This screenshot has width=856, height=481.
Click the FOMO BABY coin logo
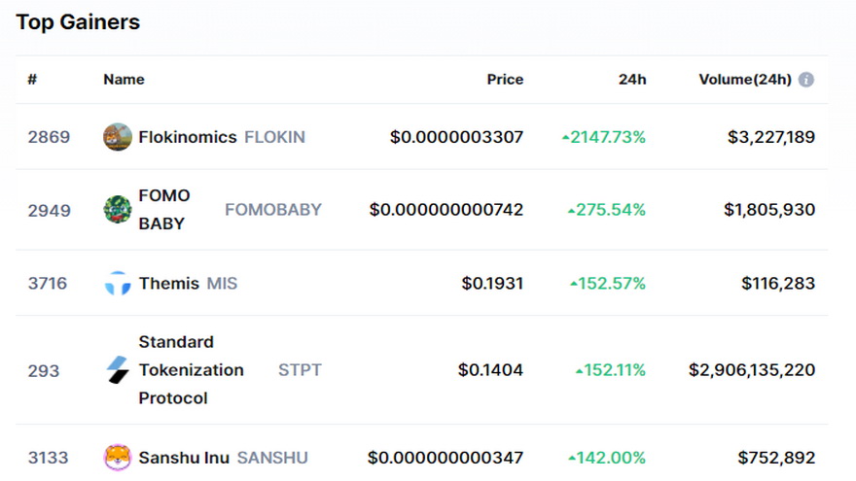tap(118, 210)
